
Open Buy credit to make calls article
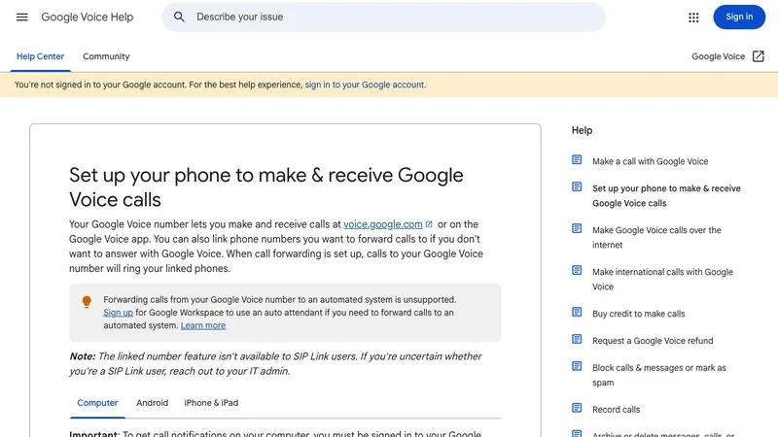click(639, 314)
